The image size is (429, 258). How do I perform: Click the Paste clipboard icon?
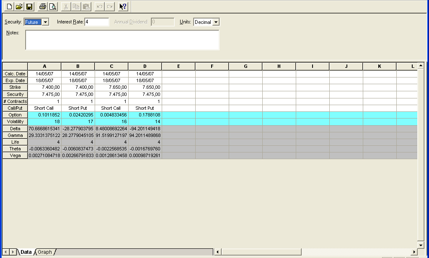click(86, 7)
